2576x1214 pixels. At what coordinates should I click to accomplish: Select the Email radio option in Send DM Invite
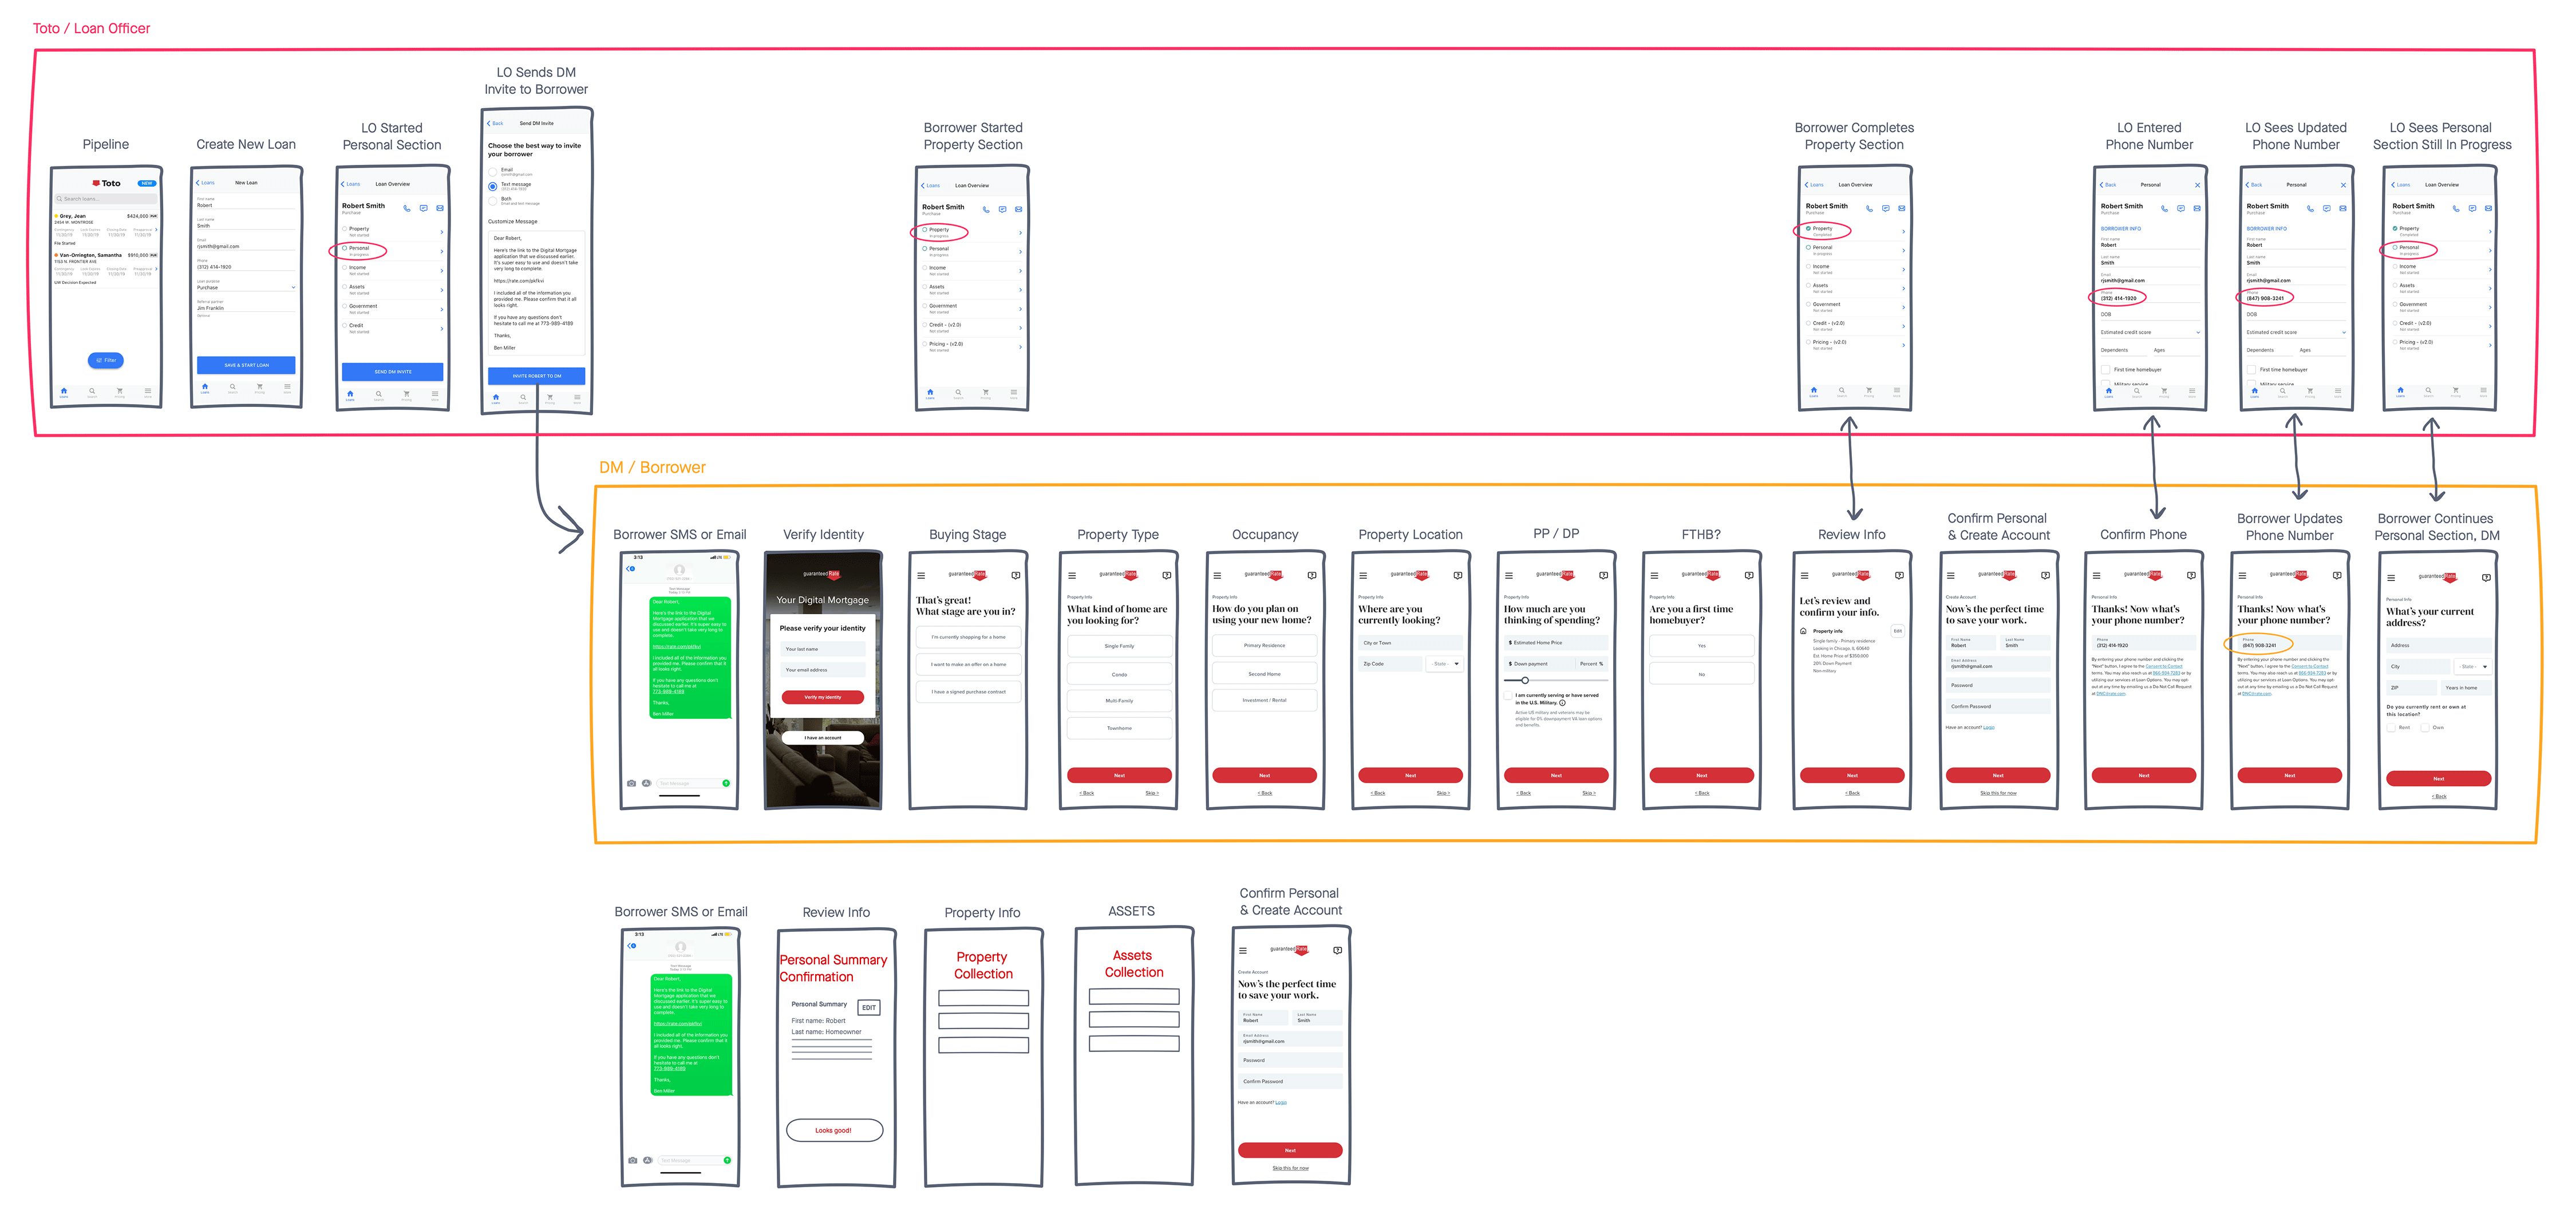tap(493, 171)
